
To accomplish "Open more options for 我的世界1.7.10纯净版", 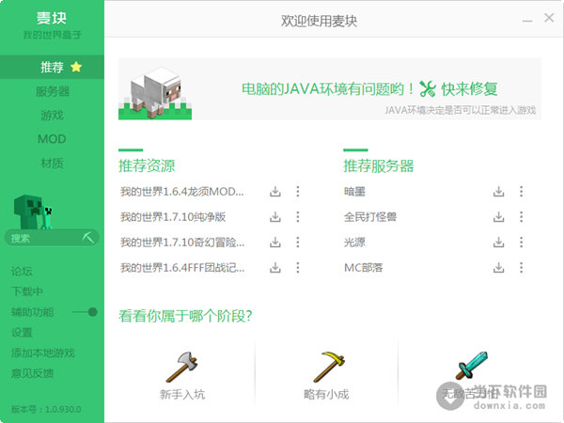I will point(297,217).
